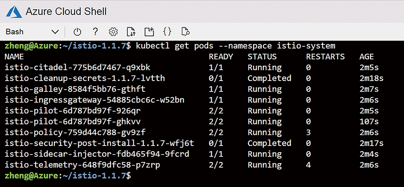
Task: Click the READY column header
Action: click(221, 56)
